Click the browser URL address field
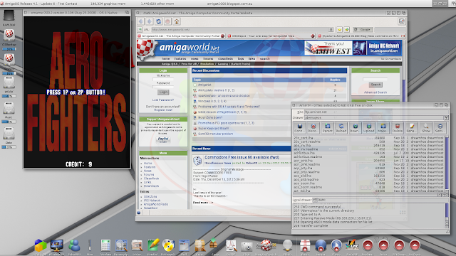 (239, 30)
